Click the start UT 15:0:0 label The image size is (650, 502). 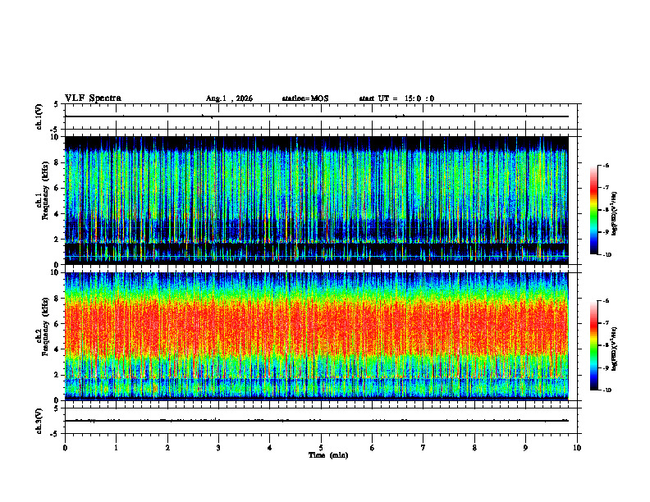pyautogui.click(x=396, y=98)
